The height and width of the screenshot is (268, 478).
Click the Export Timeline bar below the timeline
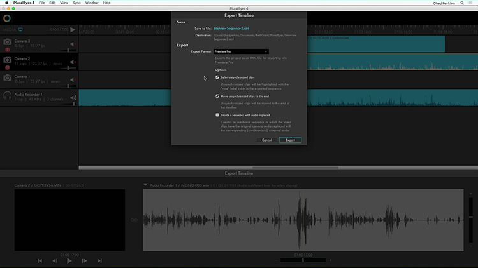click(239, 173)
